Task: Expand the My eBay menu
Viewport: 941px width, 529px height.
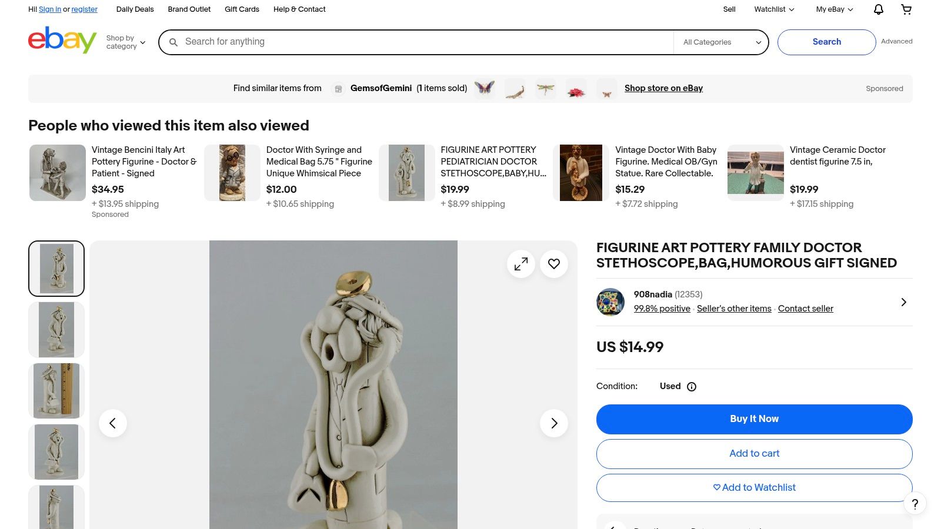Action: [x=833, y=9]
